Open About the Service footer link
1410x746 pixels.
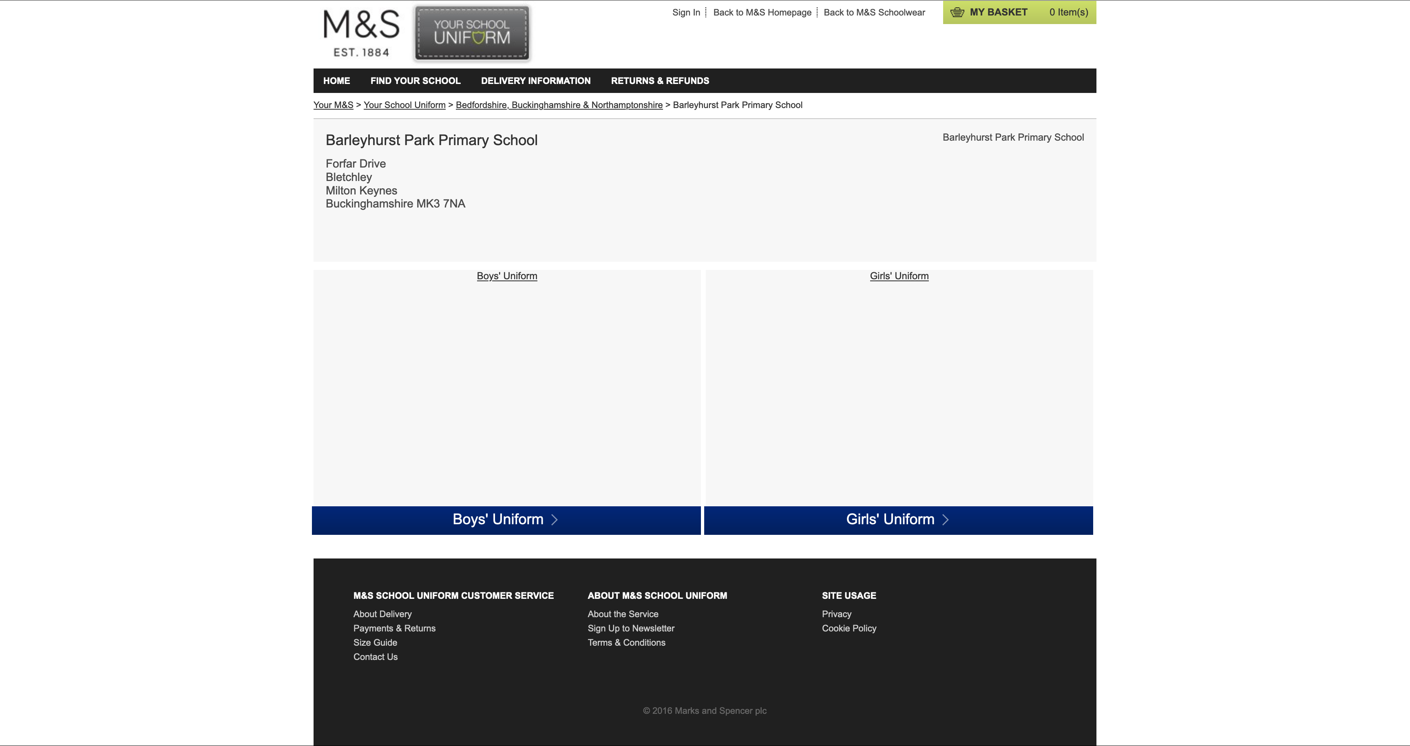623,614
